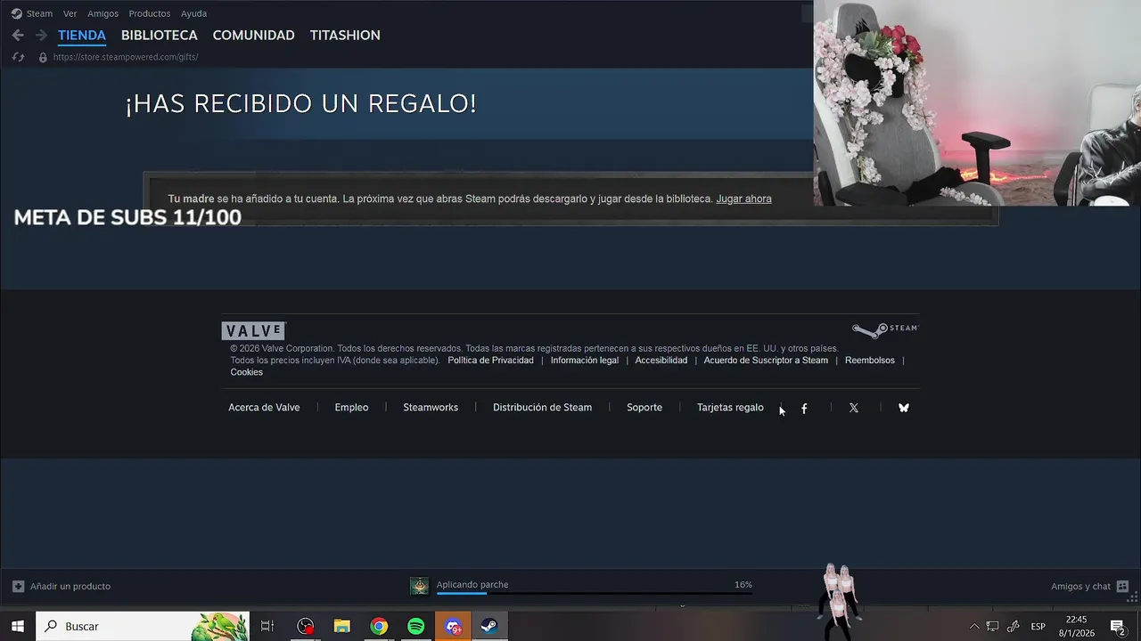
Task: Open the Windows notification center
Action: 1118,627
